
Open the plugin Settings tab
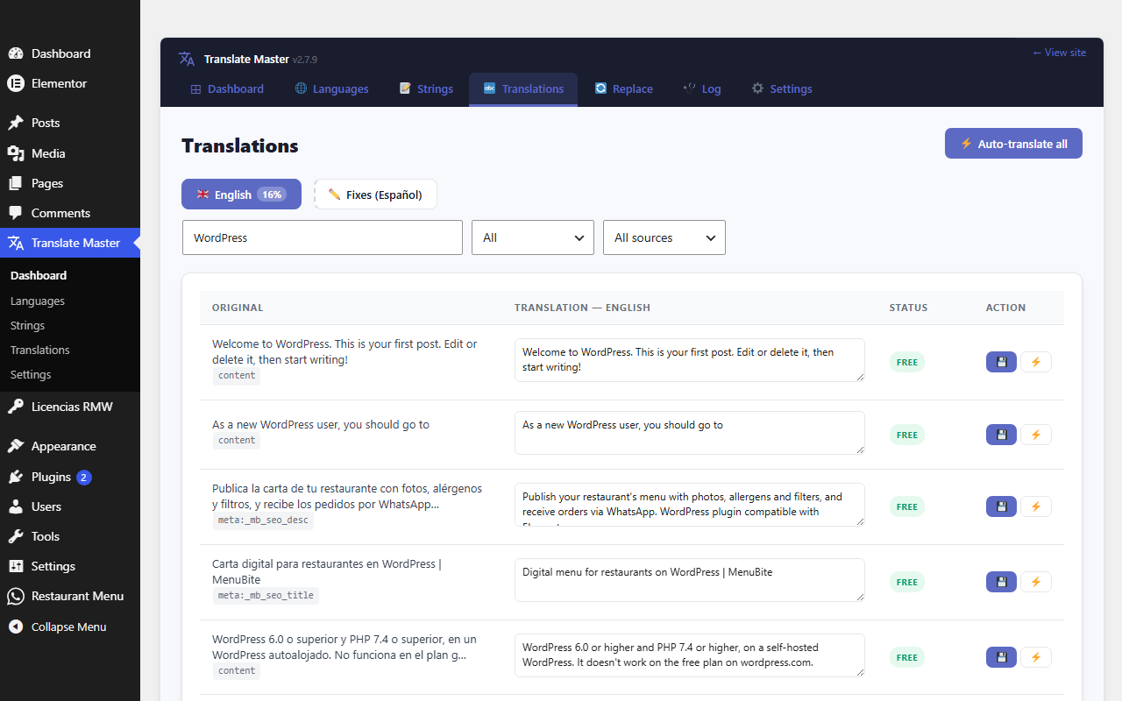[782, 89]
